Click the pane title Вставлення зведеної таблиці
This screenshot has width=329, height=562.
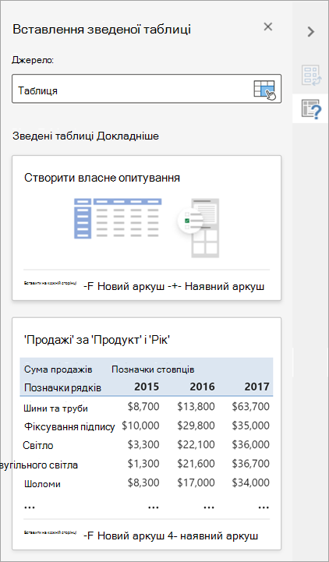click(101, 30)
